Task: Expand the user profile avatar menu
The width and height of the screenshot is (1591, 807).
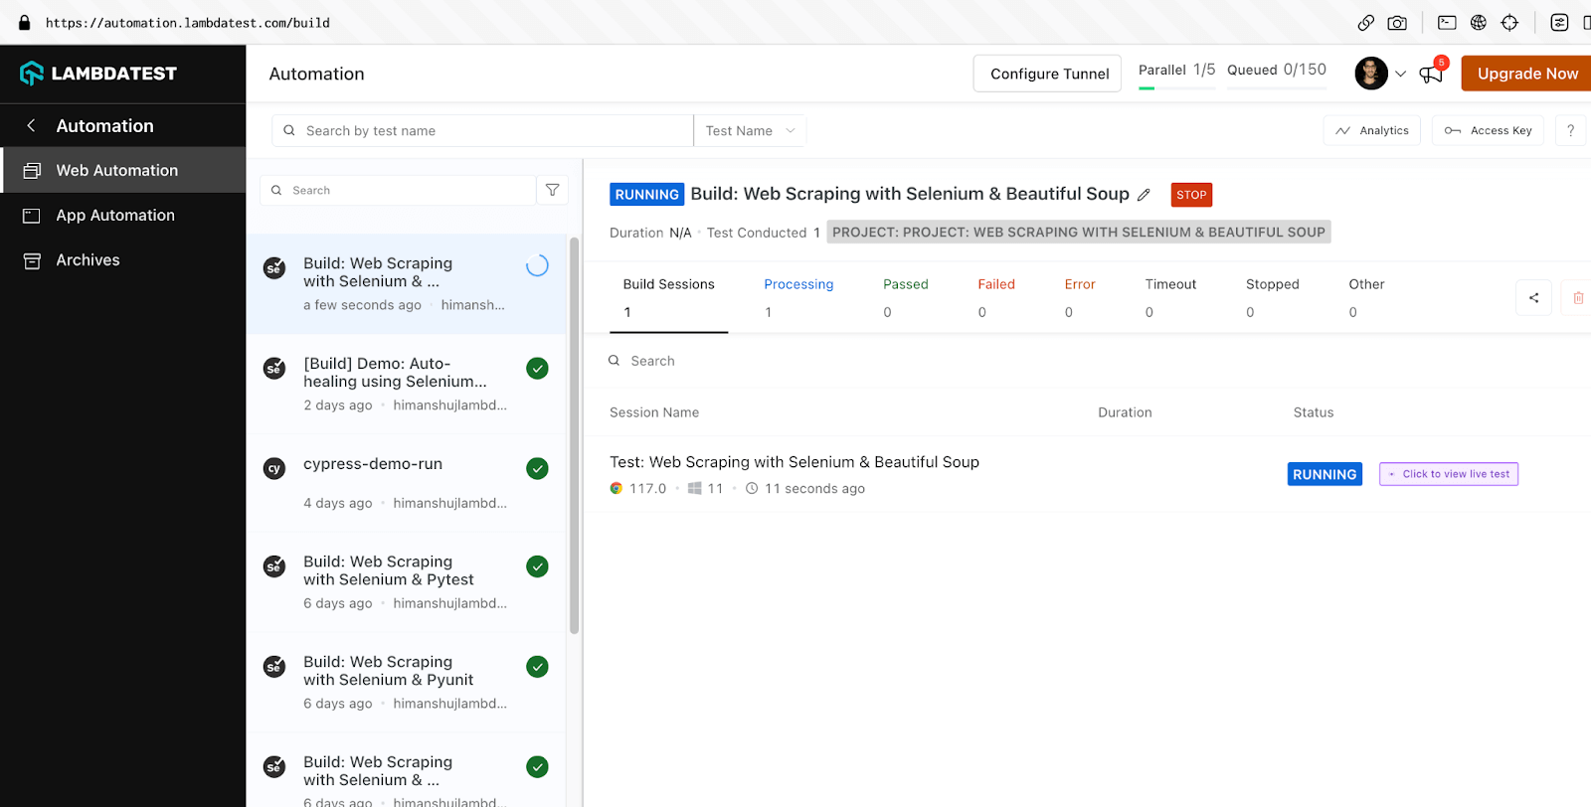Action: [x=1380, y=74]
